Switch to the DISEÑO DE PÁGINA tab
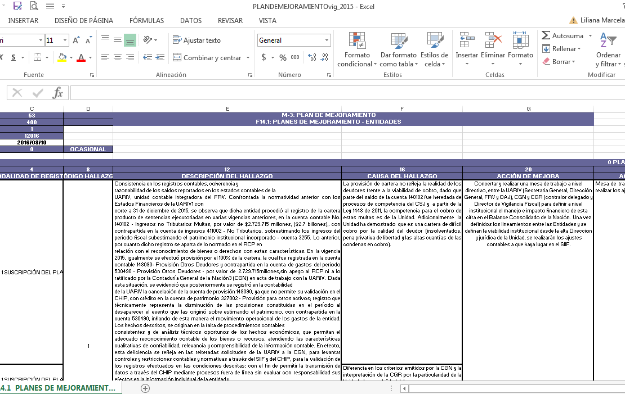This screenshot has height=394, width=625. pos(84,21)
